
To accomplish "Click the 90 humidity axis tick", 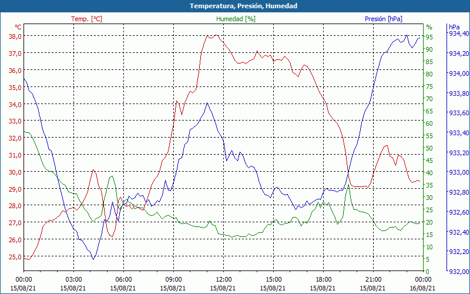I will pos(429,49).
